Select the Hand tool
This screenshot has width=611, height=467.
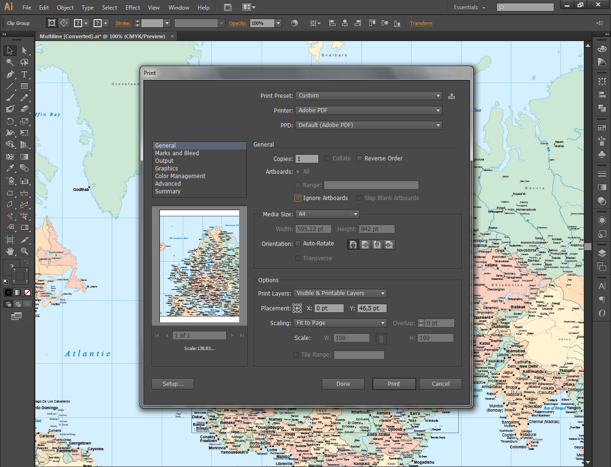coord(10,250)
